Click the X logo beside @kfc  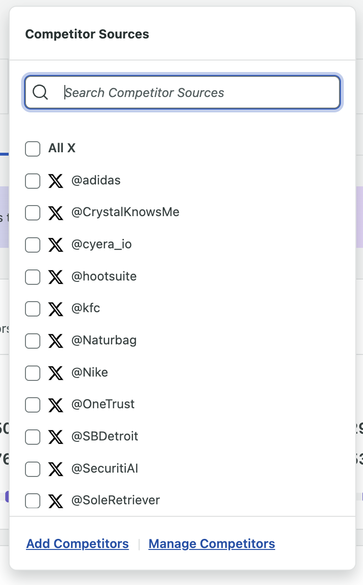56,309
